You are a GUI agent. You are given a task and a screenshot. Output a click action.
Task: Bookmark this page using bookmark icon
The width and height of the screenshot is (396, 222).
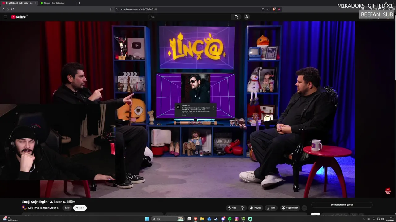[111, 9]
